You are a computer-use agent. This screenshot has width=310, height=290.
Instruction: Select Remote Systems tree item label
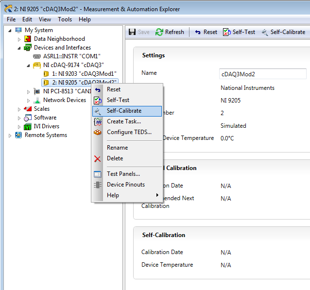click(x=46, y=135)
